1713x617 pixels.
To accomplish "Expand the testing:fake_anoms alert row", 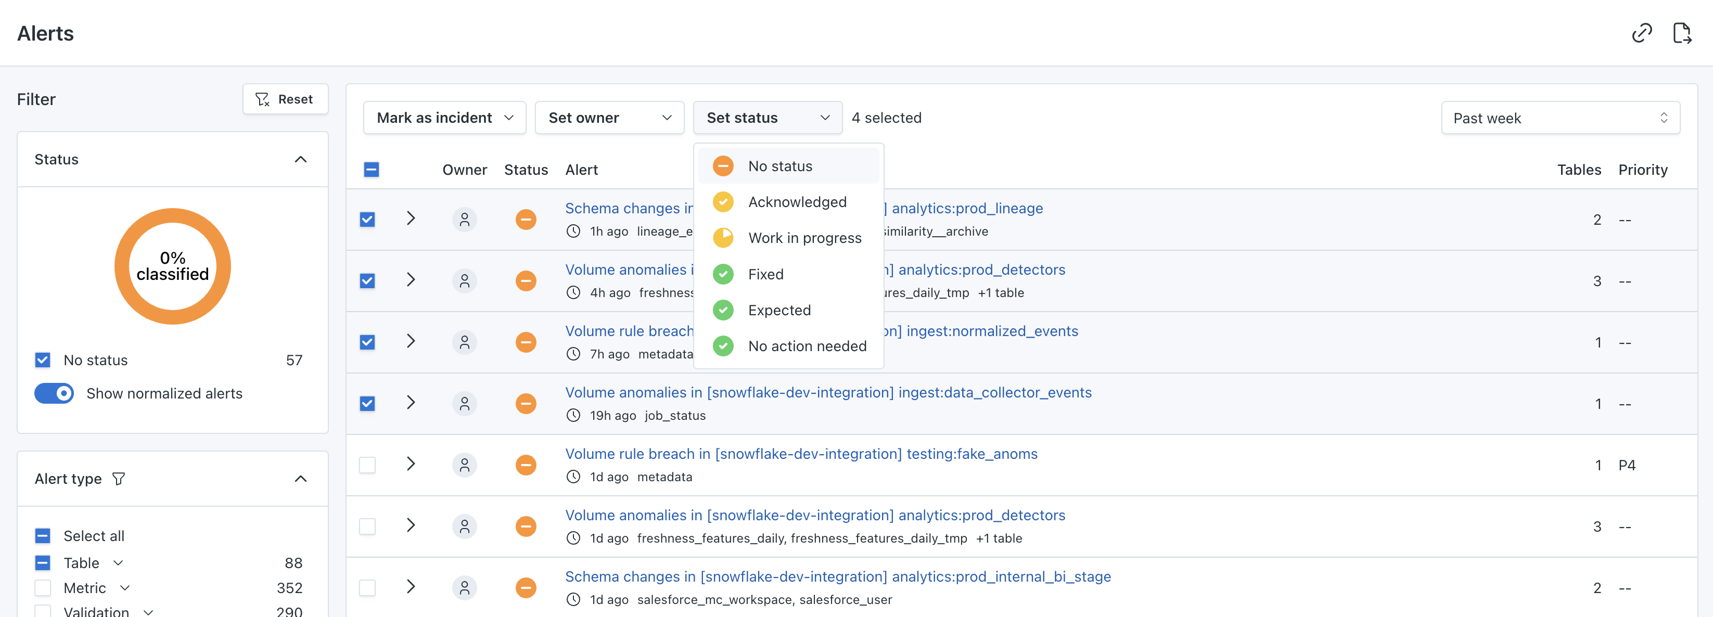I will tap(410, 464).
